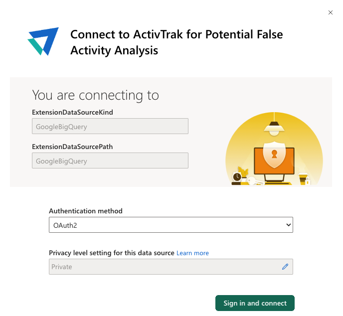Viewport: 343px width, 316px height.
Task: Open the Authentication method dropdown
Action: [171, 225]
